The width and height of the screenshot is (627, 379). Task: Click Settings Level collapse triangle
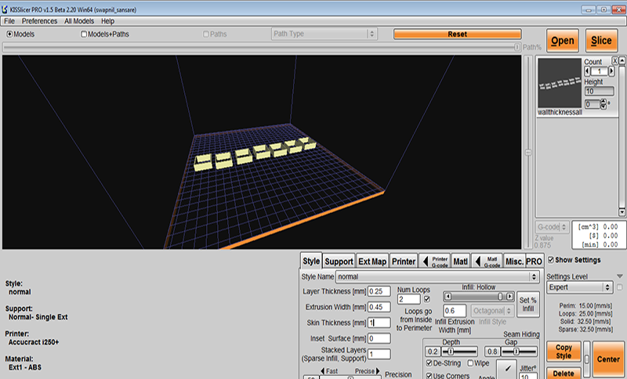point(619,276)
